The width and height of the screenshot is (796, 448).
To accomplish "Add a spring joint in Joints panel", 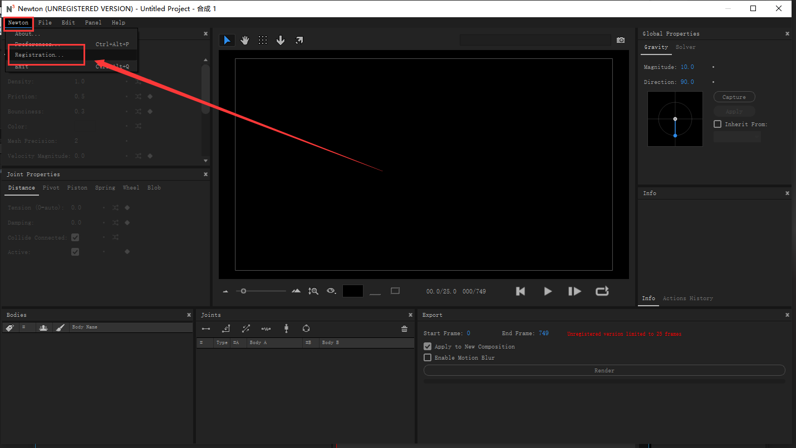I will pyautogui.click(x=266, y=329).
